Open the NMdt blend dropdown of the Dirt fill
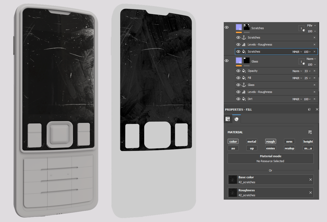The height and width of the screenshot is (222, 327). coord(297,99)
